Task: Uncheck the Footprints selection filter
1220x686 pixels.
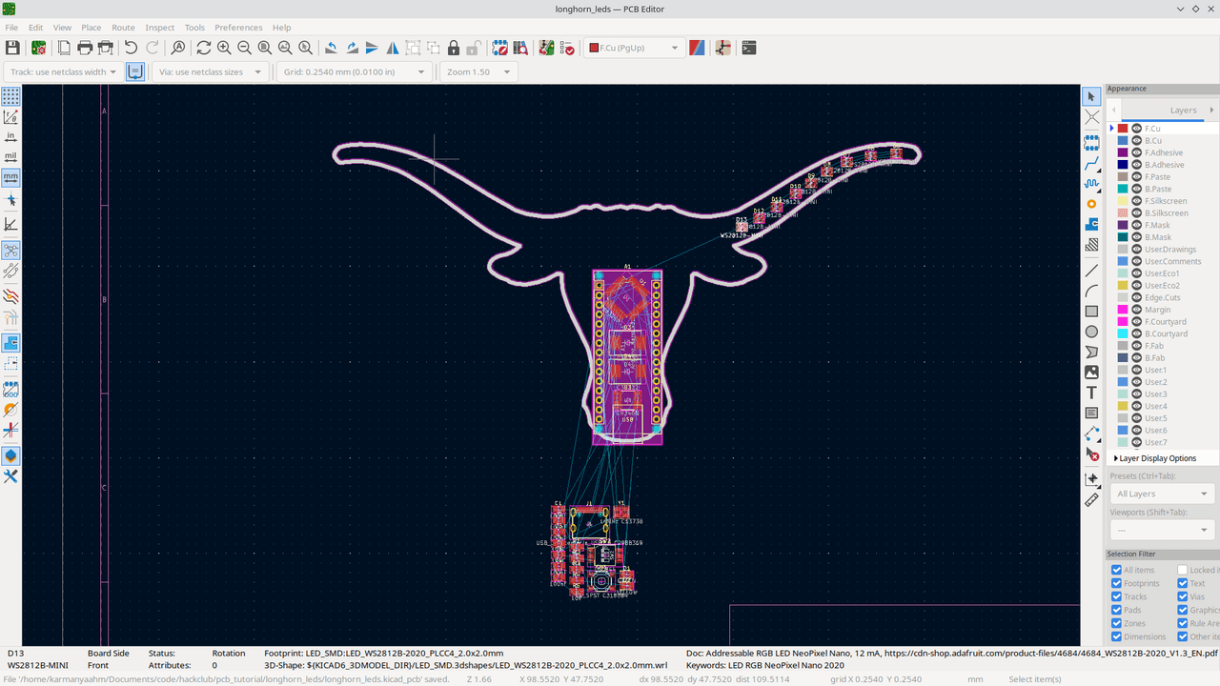Action: (x=1116, y=583)
